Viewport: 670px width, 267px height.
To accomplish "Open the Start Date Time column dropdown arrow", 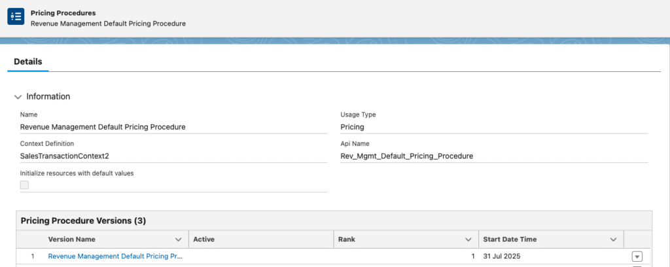I will pos(614,240).
